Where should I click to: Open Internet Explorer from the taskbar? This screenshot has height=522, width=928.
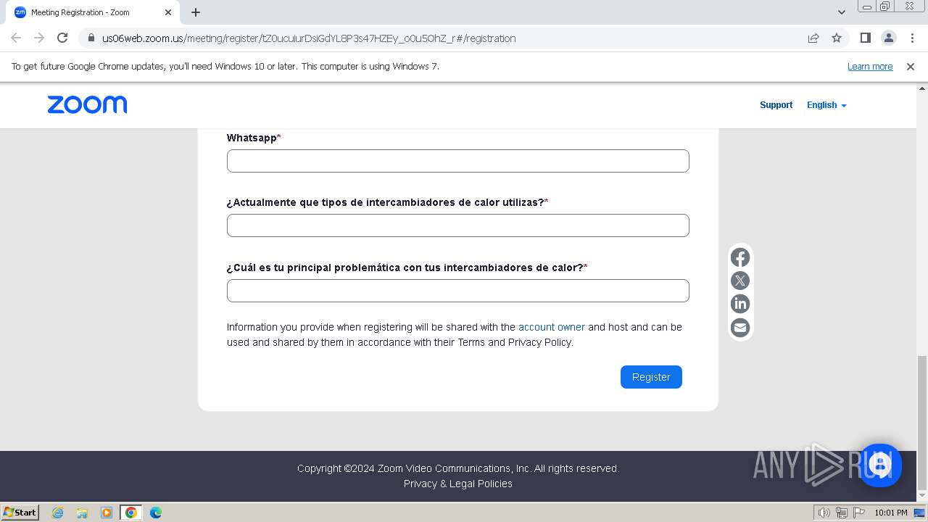pos(57,513)
